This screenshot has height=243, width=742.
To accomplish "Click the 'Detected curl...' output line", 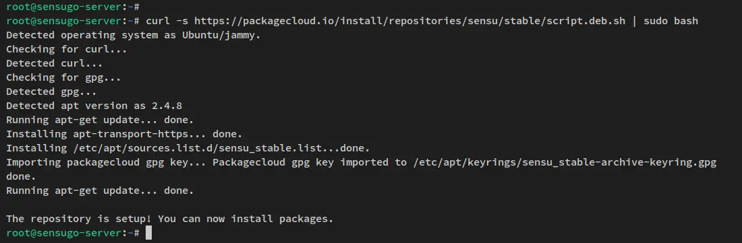I will 55,63.
